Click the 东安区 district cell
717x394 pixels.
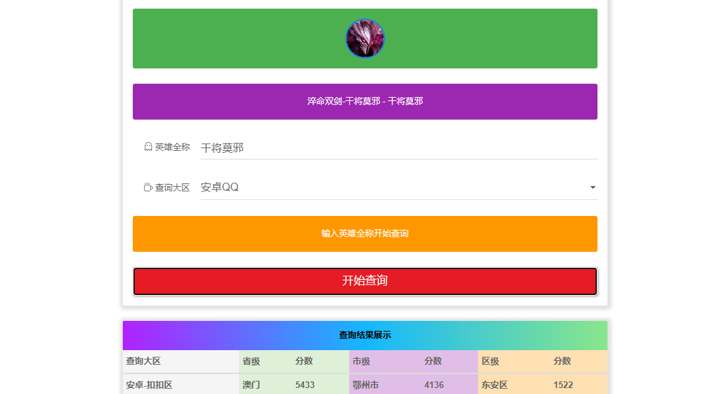(x=495, y=385)
